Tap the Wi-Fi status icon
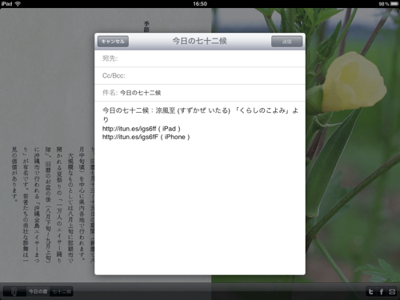Screen dimensions: 400x300 pos(18,4)
